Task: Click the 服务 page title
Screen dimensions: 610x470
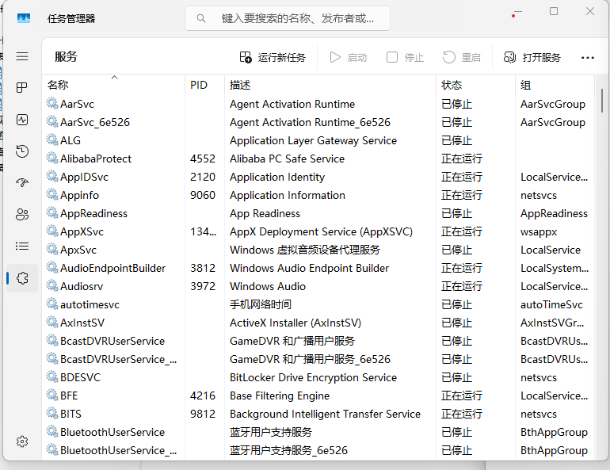Action: (x=66, y=57)
